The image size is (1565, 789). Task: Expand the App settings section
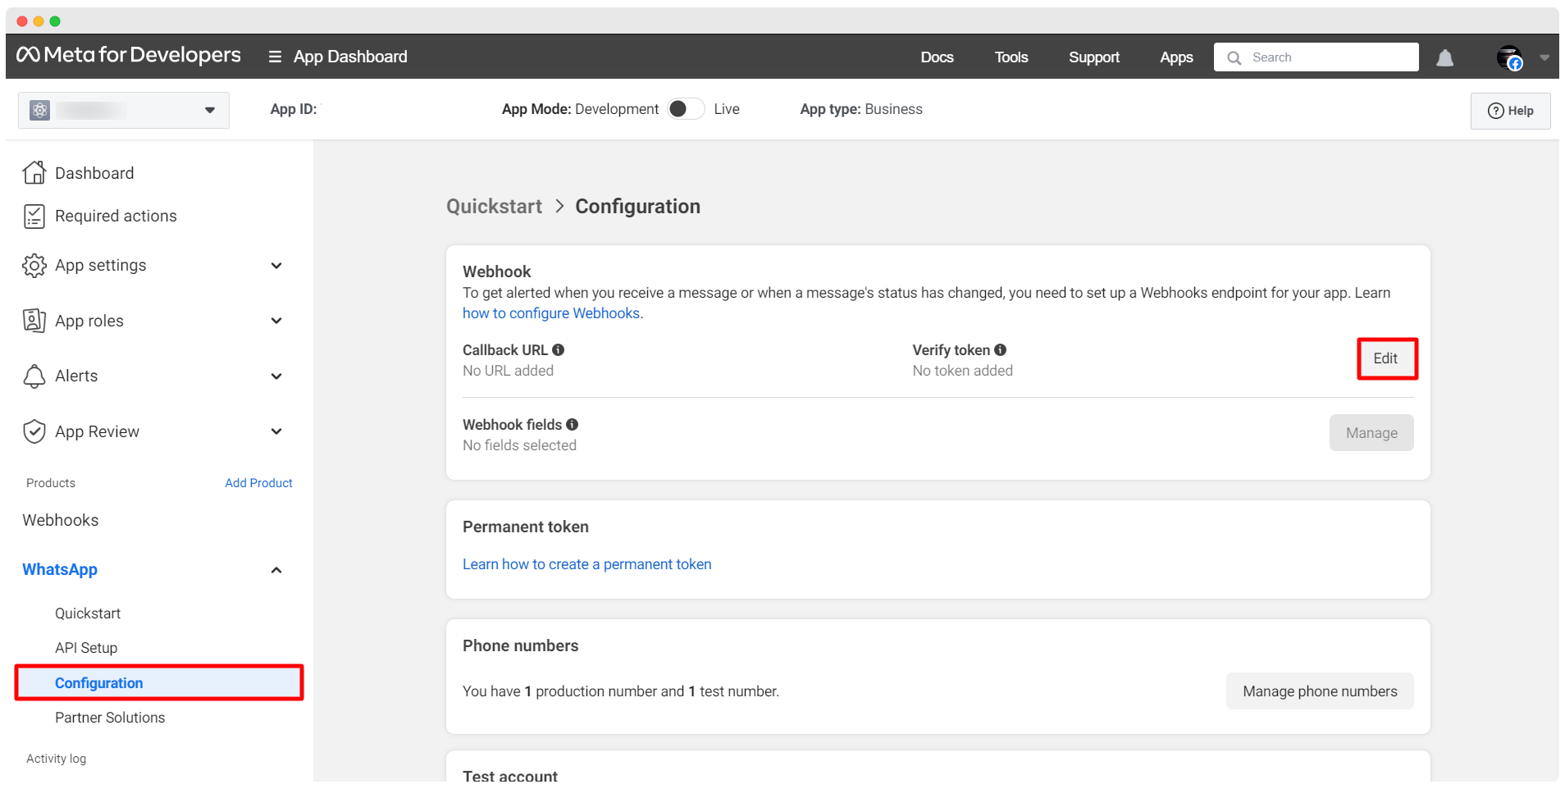click(276, 266)
